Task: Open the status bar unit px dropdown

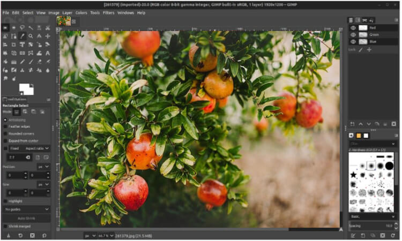Action: point(90,236)
